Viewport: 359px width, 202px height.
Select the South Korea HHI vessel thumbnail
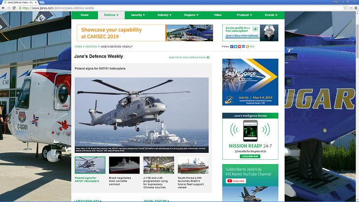[193, 165]
